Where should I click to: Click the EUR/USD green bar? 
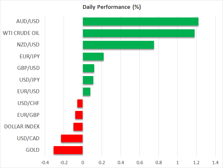pos(86,91)
